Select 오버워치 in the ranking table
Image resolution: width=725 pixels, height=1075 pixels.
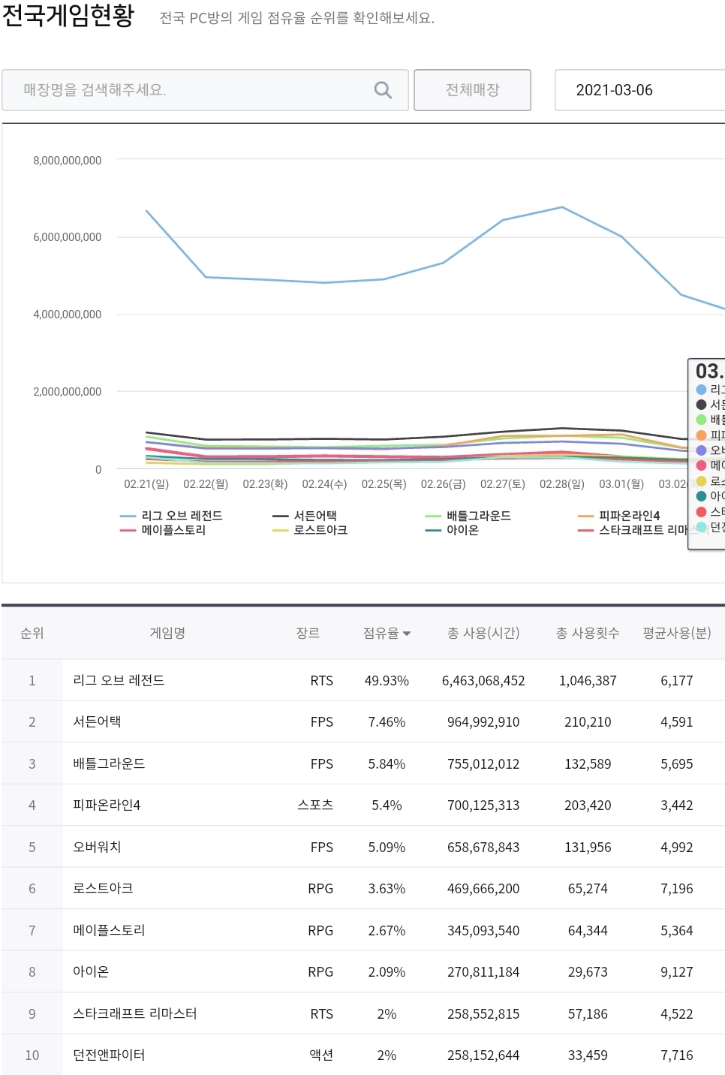97,847
